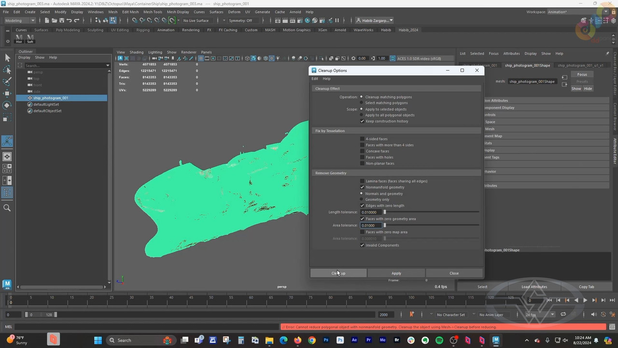Switch to the Arnold shelf tab

(340, 30)
